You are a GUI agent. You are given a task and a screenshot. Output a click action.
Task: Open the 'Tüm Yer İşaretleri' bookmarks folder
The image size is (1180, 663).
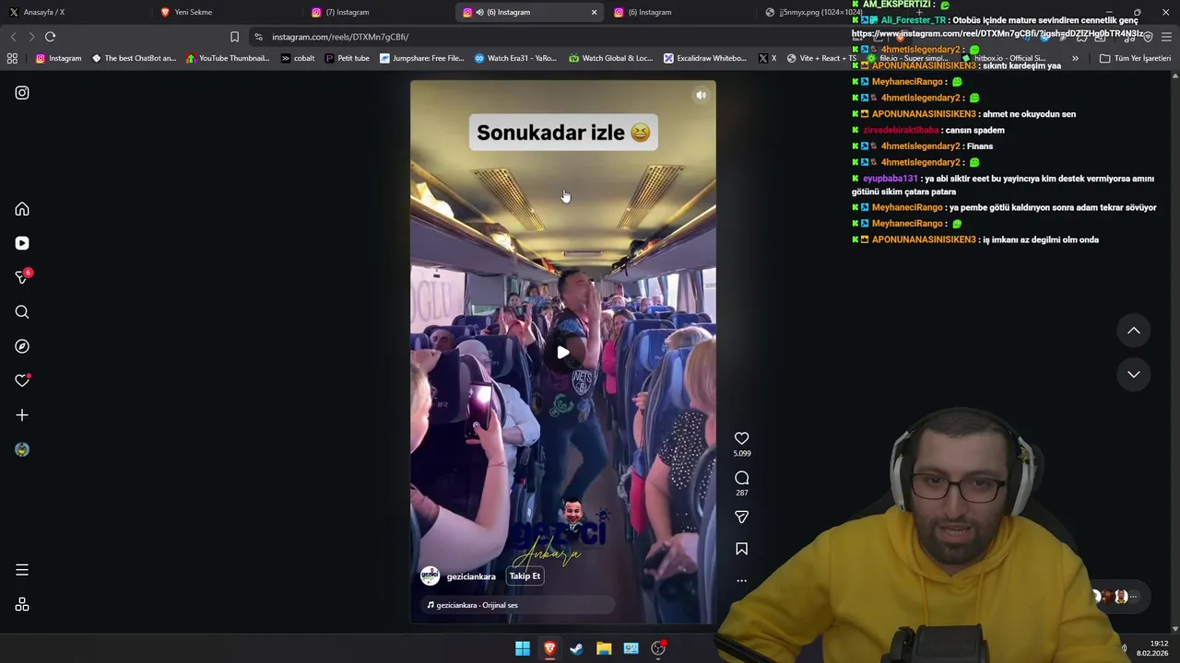click(x=1135, y=58)
